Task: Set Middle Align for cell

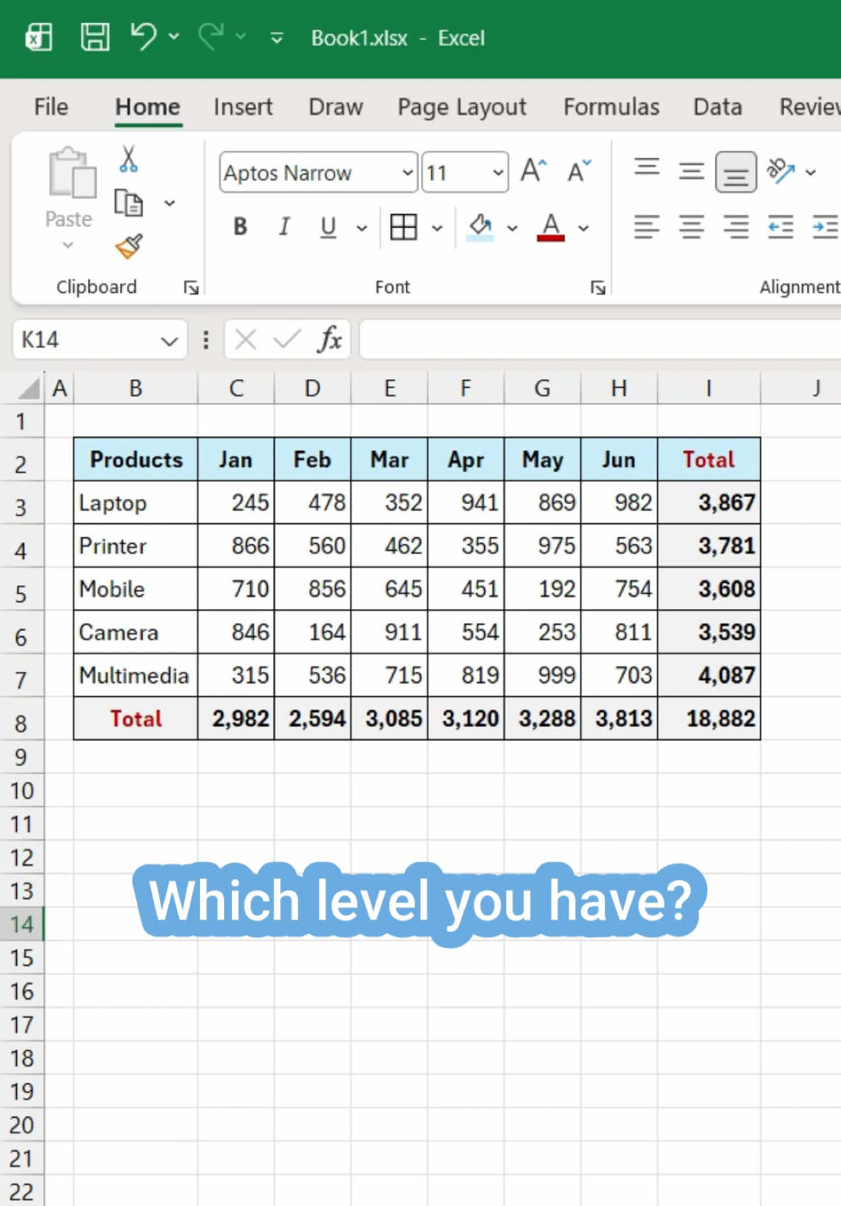Action: 691,171
